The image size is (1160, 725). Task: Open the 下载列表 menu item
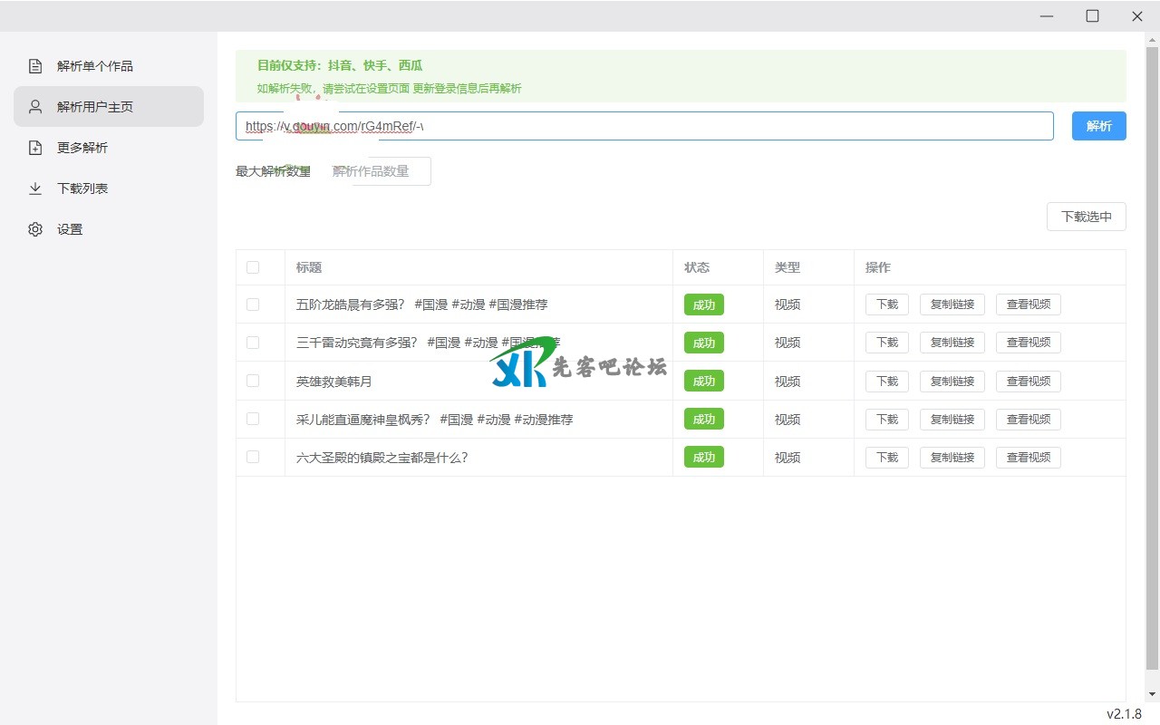coord(82,188)
